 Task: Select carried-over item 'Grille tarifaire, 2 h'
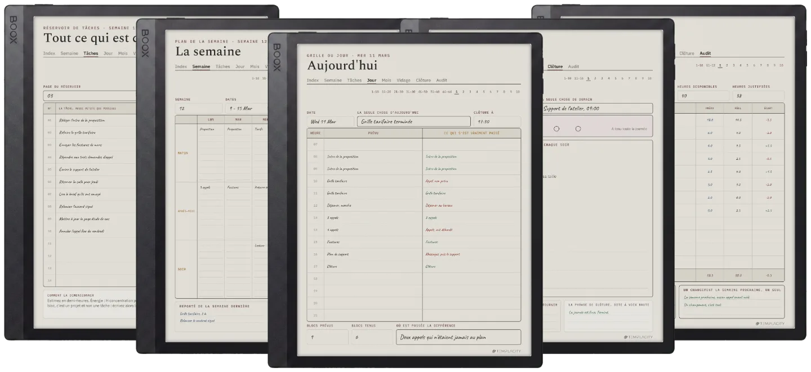click(193, 313)
